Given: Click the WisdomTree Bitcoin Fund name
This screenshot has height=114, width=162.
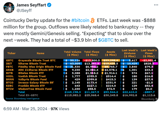Looking at the screenshot, I should tap(35, 89).
